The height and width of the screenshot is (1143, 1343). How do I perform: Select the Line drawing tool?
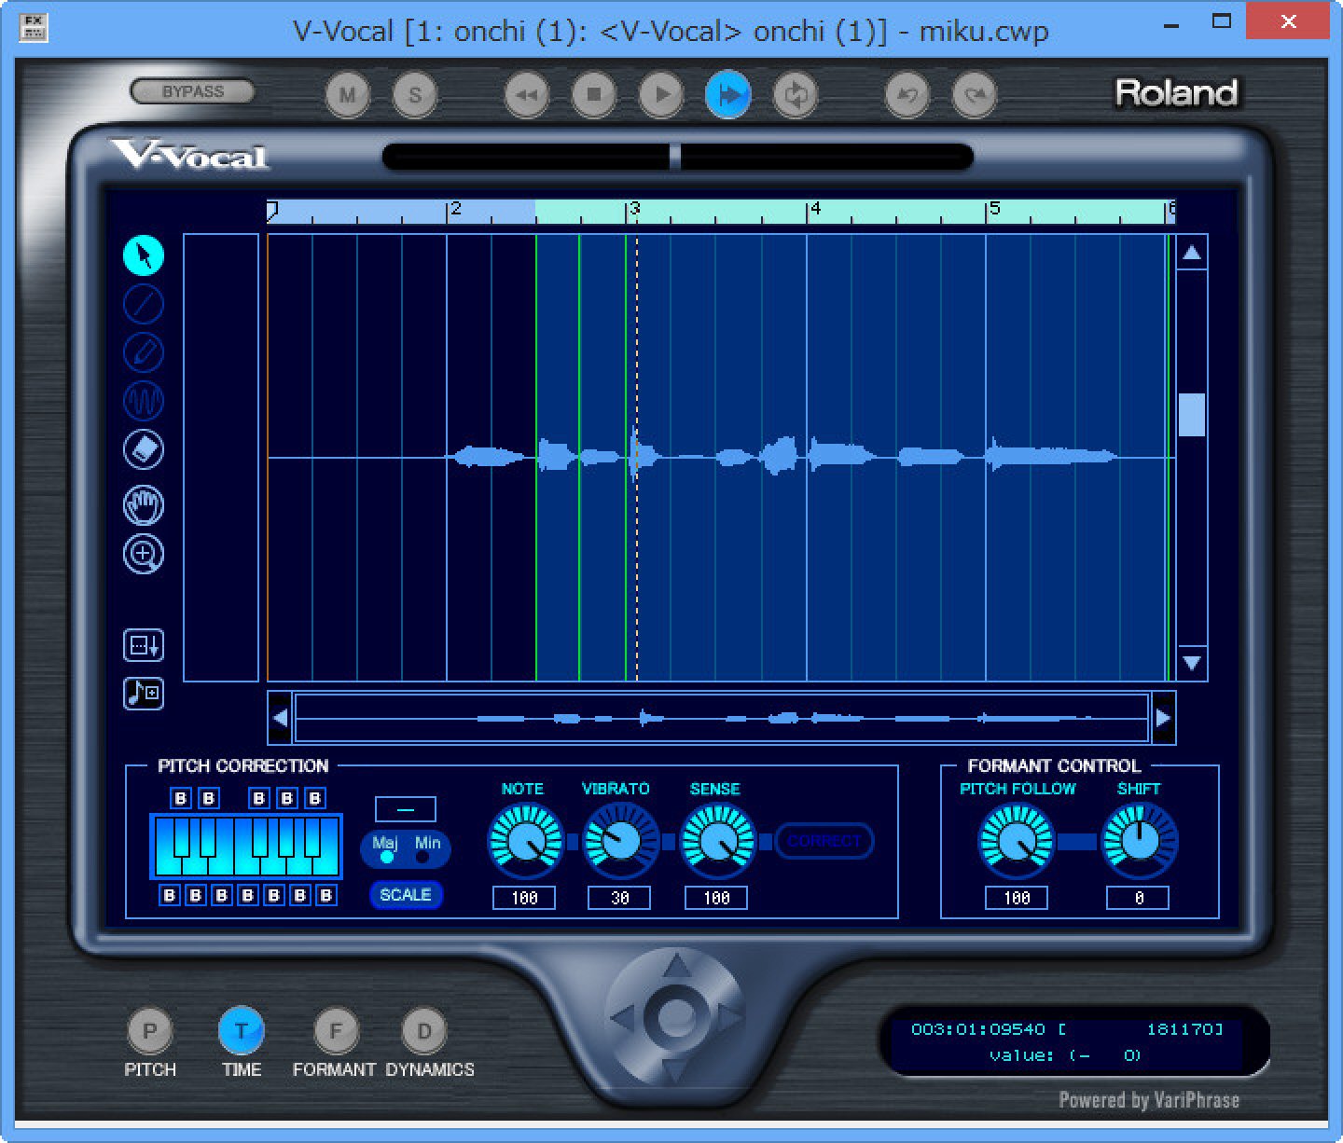point(144,304)
